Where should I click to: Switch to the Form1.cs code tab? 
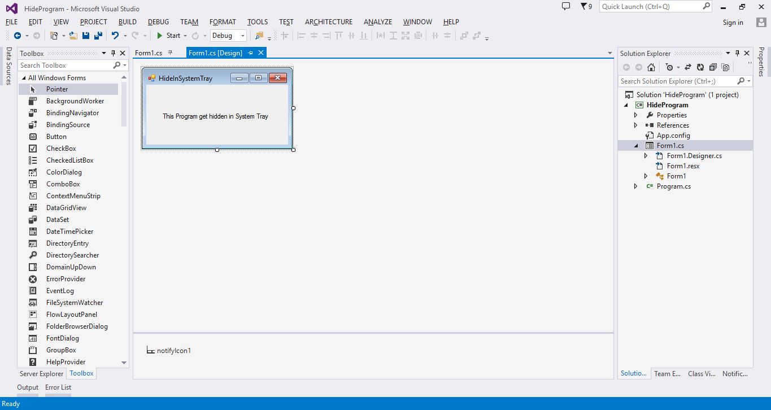(148, 52)
